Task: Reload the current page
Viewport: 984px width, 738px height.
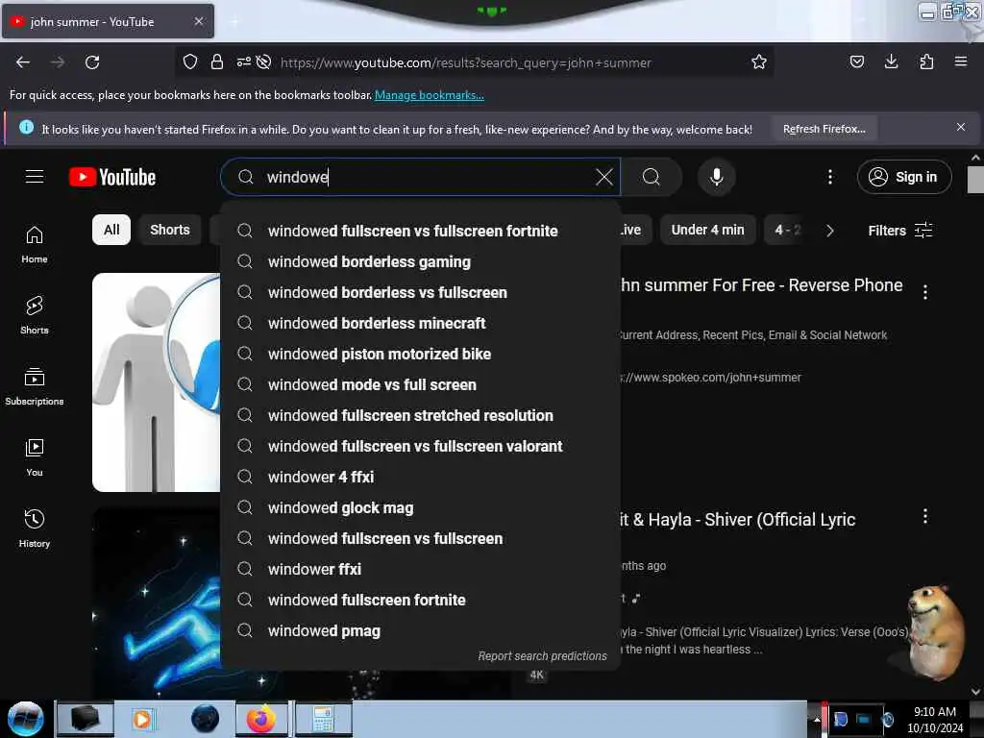Action: click(92, 62)
